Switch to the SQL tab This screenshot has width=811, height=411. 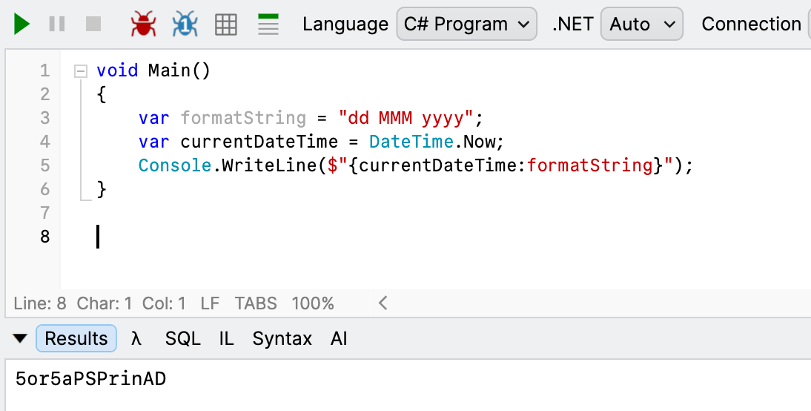click(x=182, y=338)
